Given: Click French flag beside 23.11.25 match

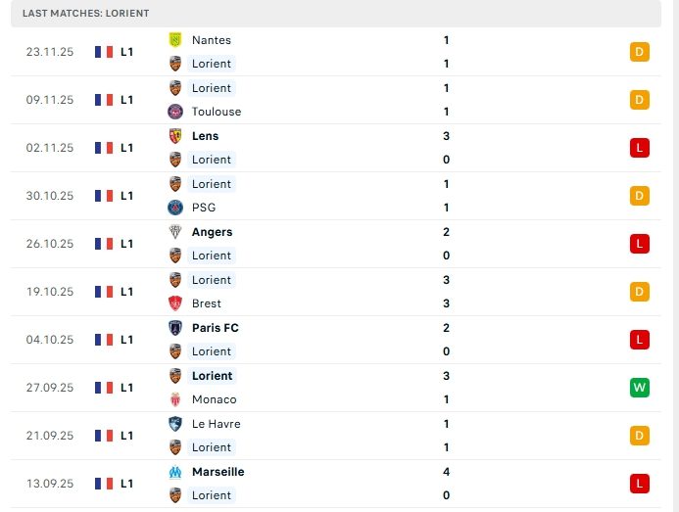Looking at the screenshot, I should pos(104,52).
